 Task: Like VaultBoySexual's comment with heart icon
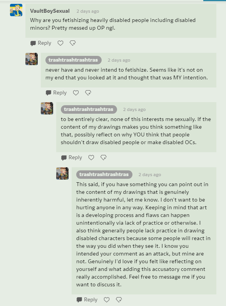60,43
